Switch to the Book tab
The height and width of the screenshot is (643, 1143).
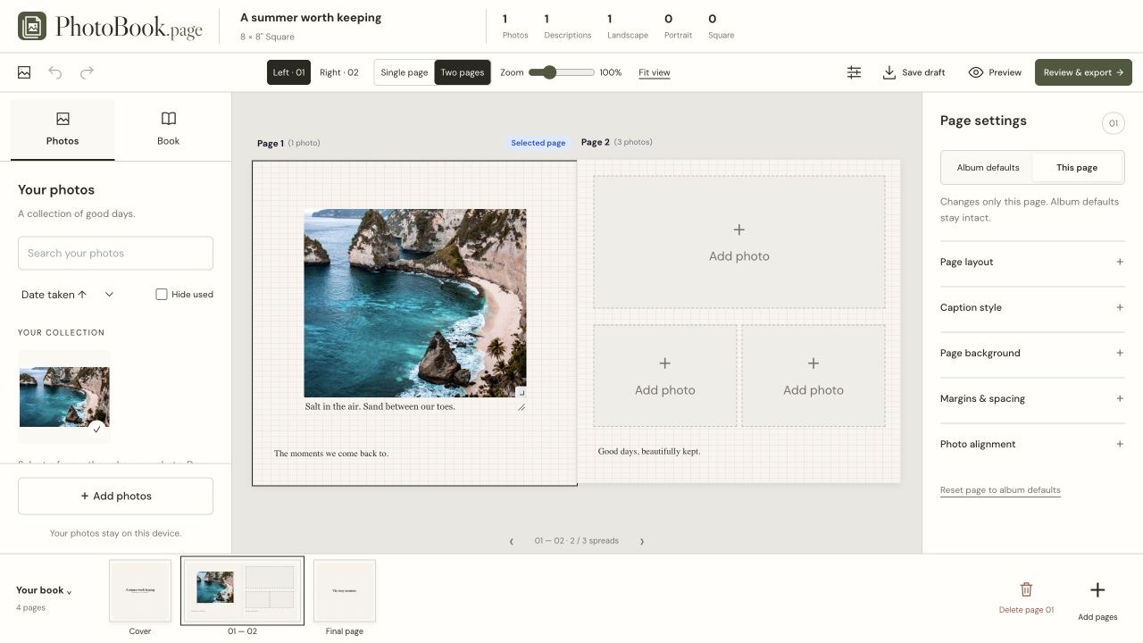point(169,129)
